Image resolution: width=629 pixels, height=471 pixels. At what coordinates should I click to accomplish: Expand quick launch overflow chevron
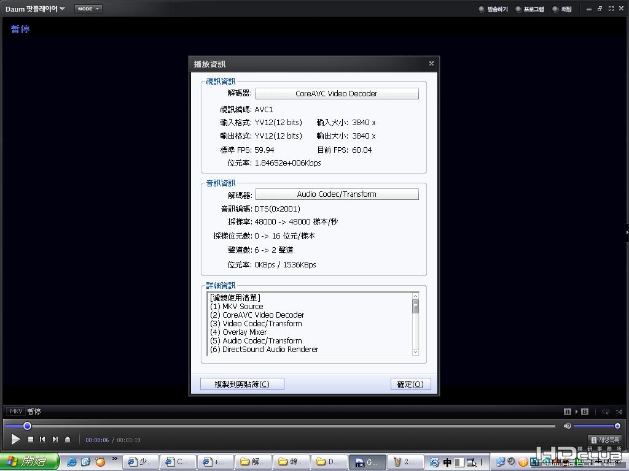(x=115, y=459)
